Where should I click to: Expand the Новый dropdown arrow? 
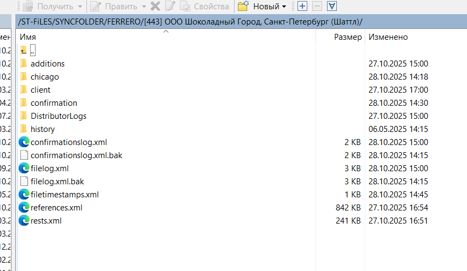[284, 6]
